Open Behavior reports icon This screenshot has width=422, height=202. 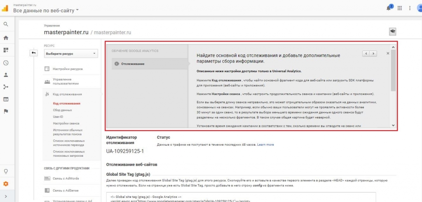point(6,99)
